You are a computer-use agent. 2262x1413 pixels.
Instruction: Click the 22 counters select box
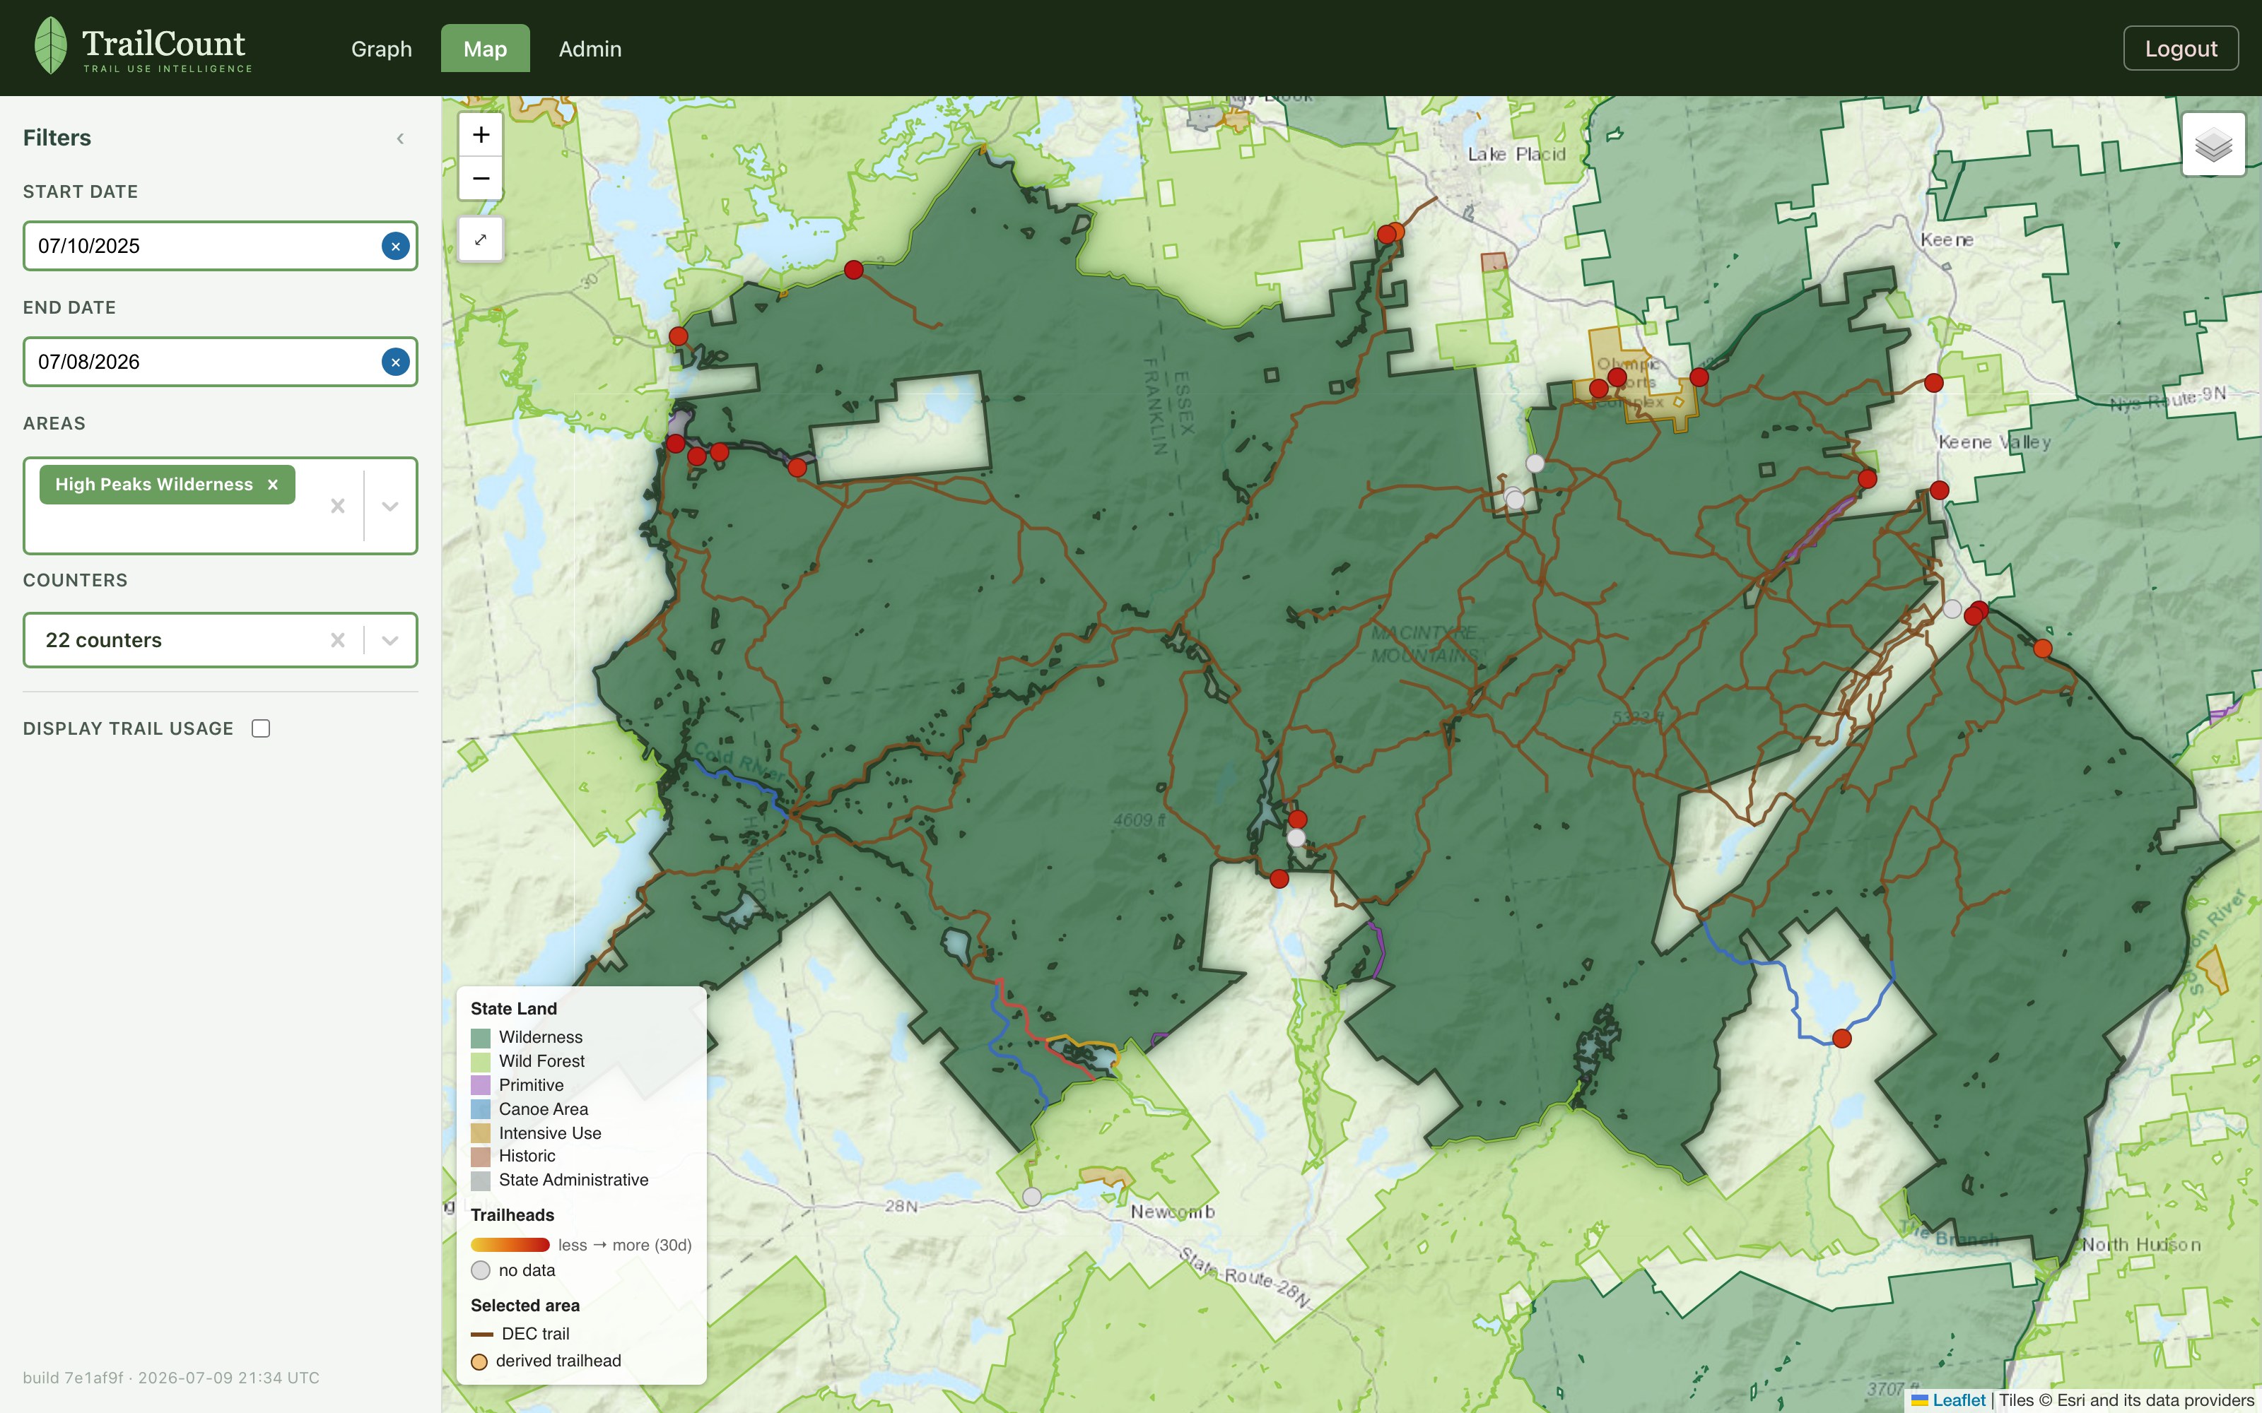pyautogui.click(x=220, y=640)
